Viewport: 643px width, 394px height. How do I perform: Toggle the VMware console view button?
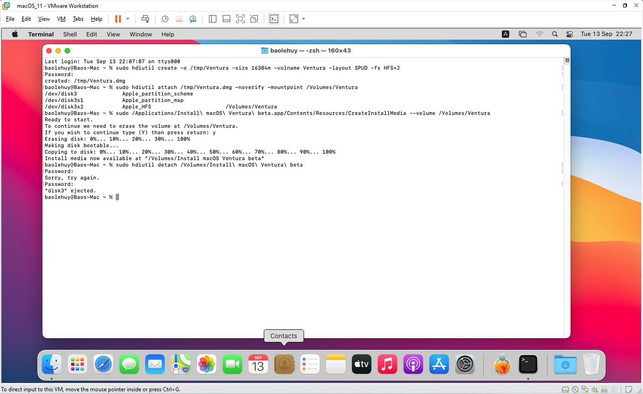pyautogui.click(x=274, y=19)
